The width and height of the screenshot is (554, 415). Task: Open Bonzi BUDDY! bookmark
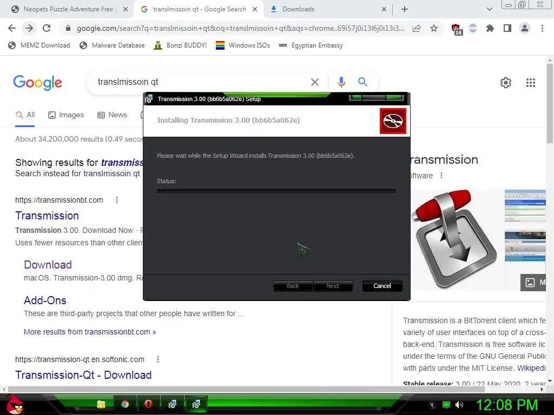tap(180, 45)
